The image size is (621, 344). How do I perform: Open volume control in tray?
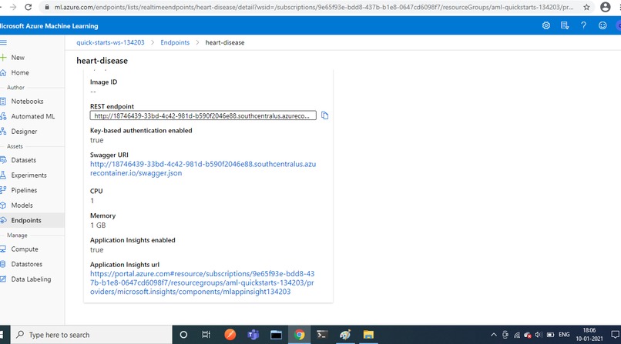tap(539, 335)
